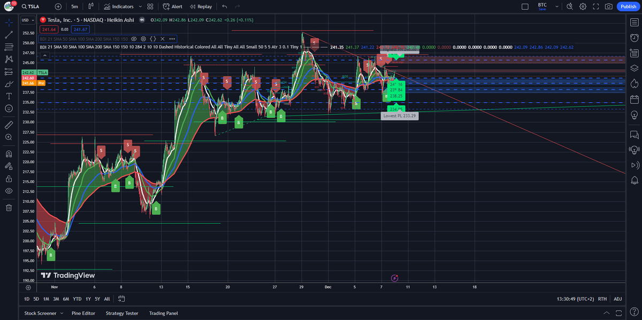This screenshot has height=320, width=642.
Task: Open the emoji icons tool
Action: (x=9, y=108)
